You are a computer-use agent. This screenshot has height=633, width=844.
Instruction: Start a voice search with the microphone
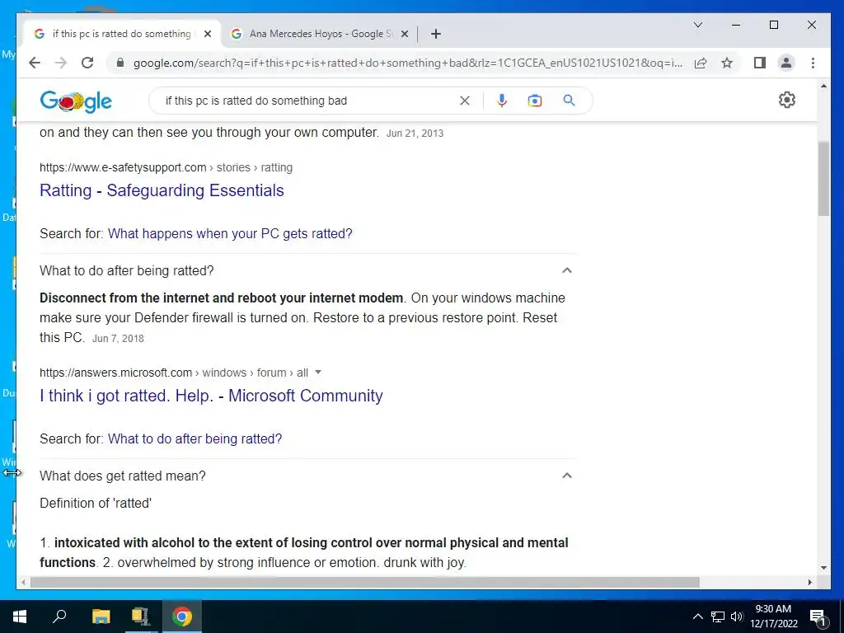tap(502, 101)
